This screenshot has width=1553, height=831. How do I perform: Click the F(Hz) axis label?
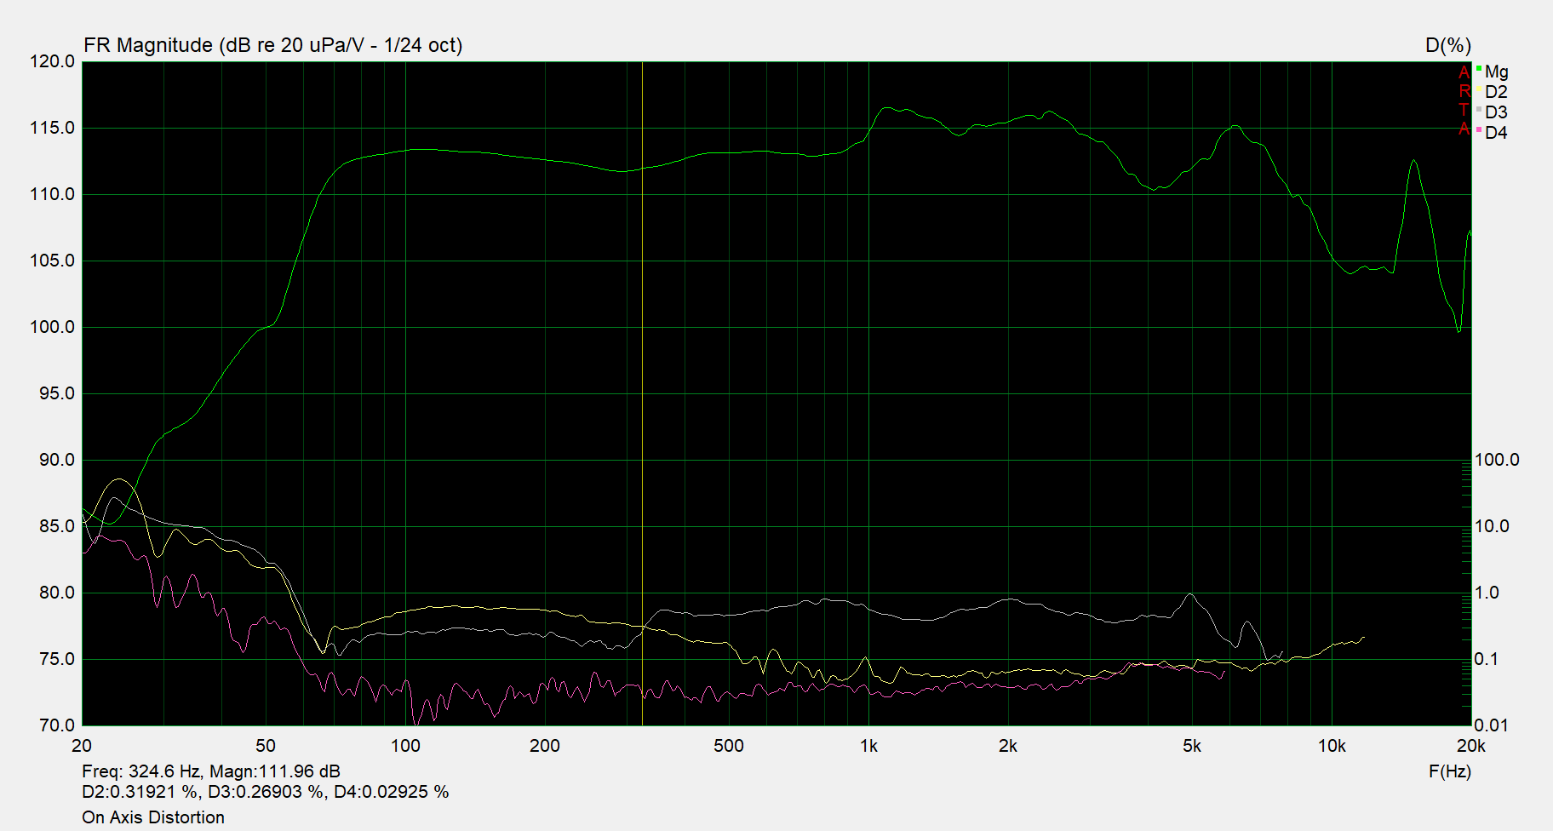tap(1450, 771)
